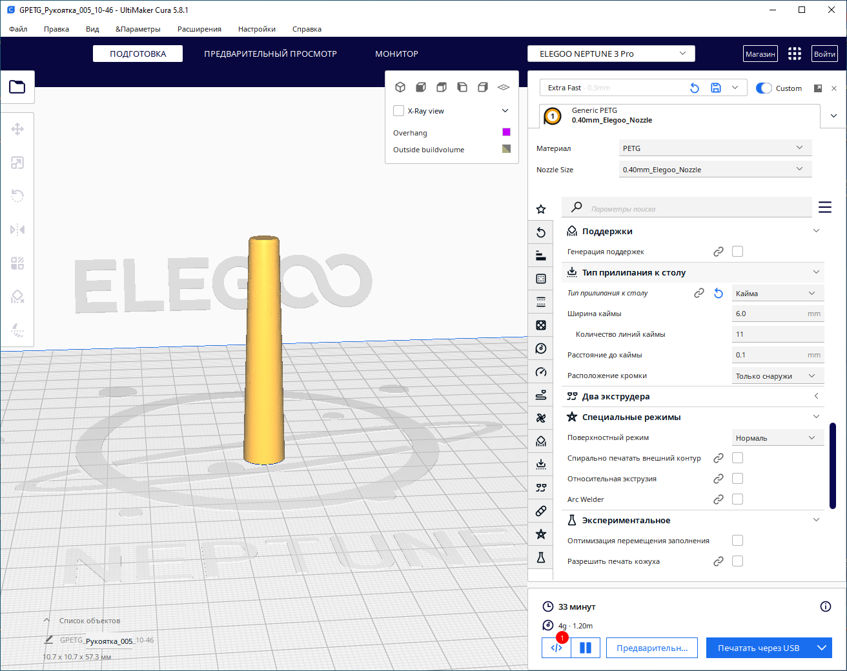
Task: Switch camera to 3D outline cube view
Action: [x=400, y=87]
